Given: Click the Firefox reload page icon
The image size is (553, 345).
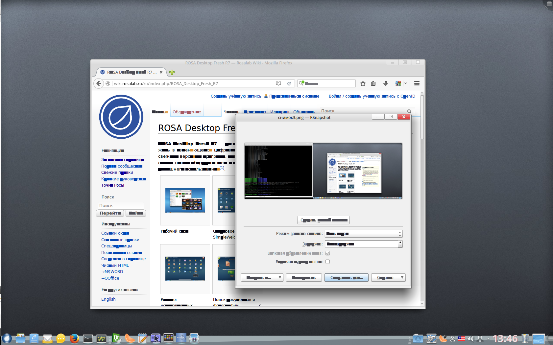Looking at the screenshot, I should coord(289,83).
